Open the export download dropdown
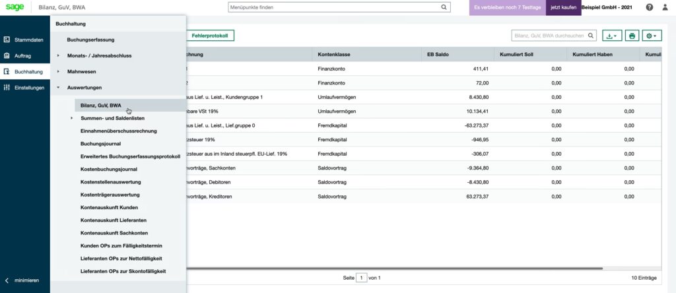The width and height of the screenshot is (676, 293). 612,36
